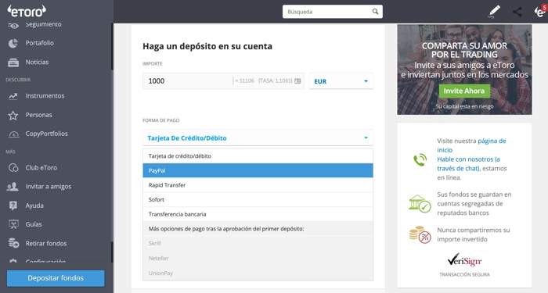The height and width of the screenshot is (293, 548).
Task: Choose Sofort payment method
Action: (x=258, y=199)
